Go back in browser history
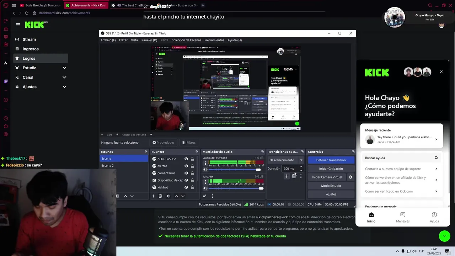Screen dimensions: 455x256 pyautogui.click(x=14, y=13)
